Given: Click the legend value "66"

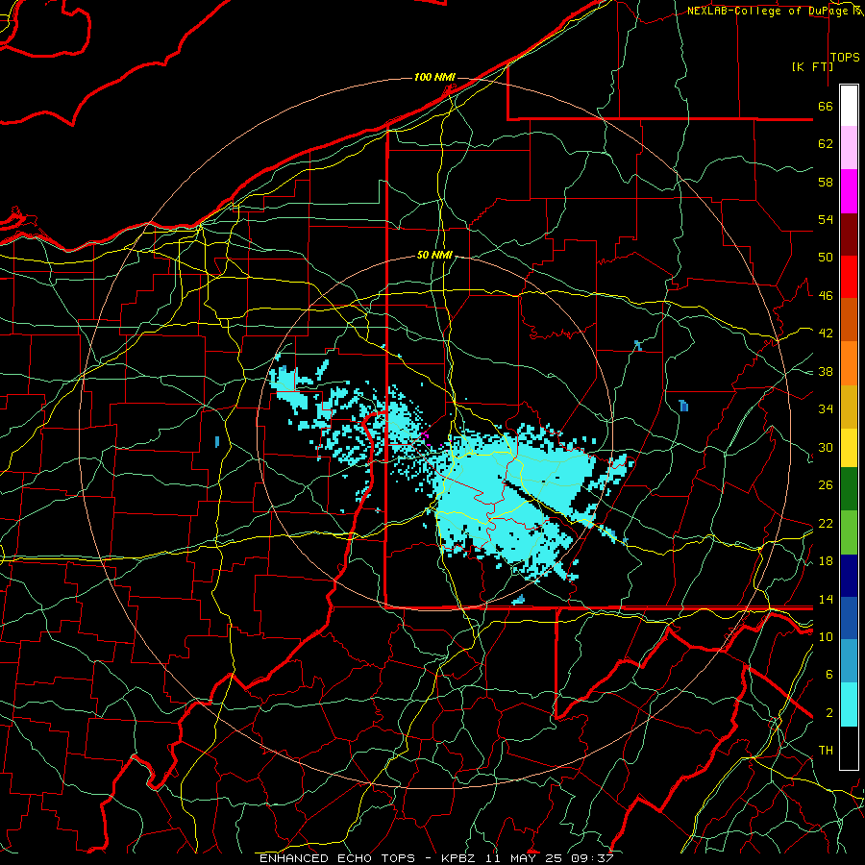Looking at the screenshot, I should (x=826, y=107).
